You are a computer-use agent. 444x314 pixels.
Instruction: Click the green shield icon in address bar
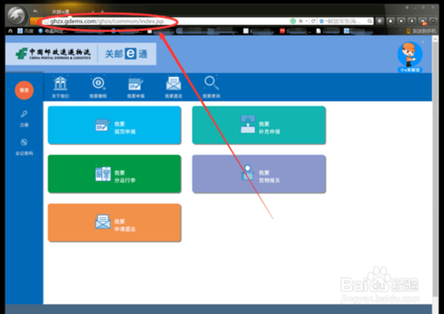[293, 21]
